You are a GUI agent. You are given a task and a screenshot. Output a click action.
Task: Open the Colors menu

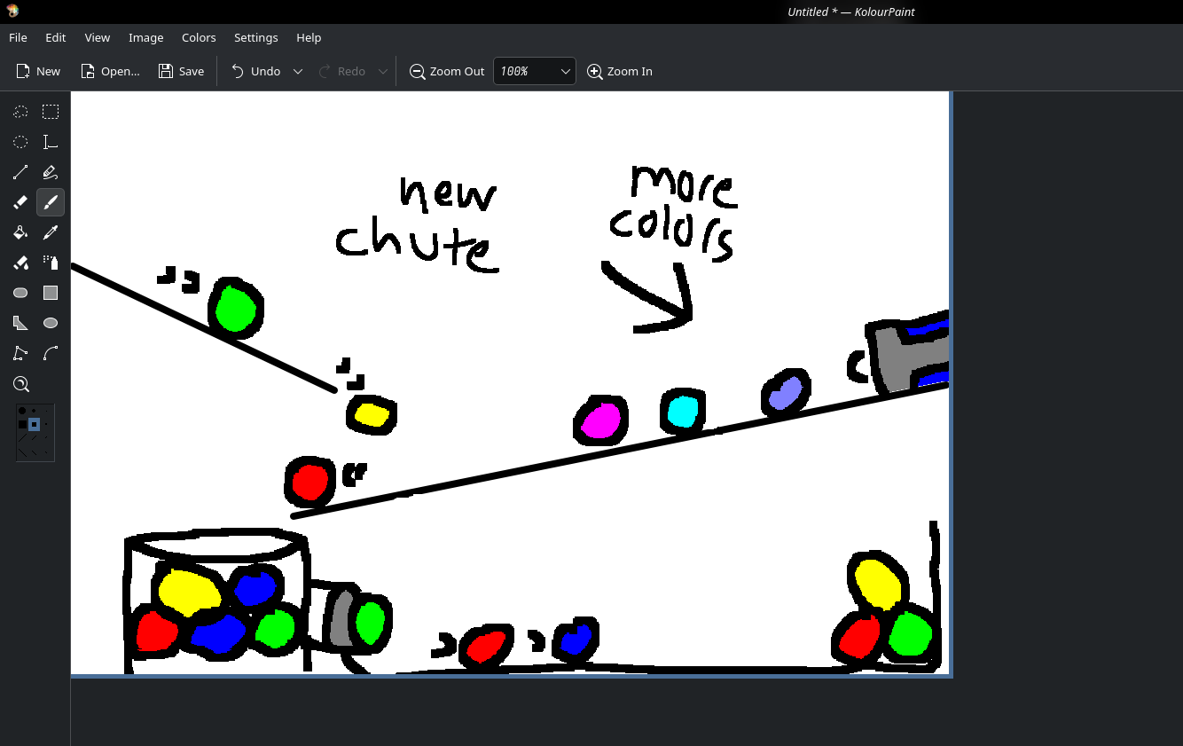(199, 38)
